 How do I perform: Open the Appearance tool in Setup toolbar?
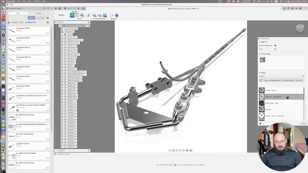tap(72, 15)
